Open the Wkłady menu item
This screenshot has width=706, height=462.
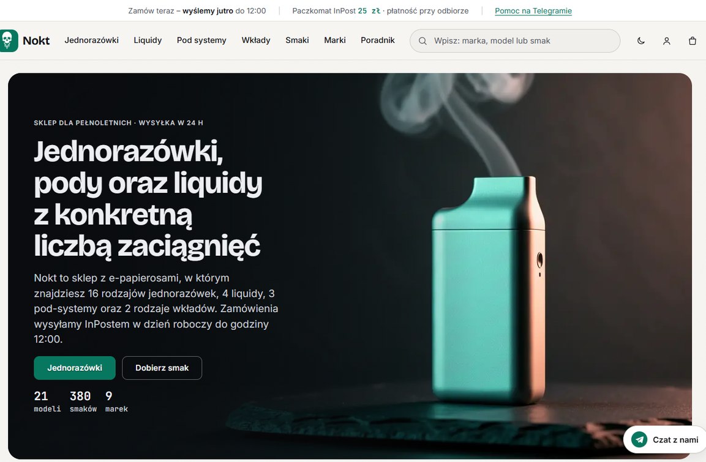[x=256, y=40]
